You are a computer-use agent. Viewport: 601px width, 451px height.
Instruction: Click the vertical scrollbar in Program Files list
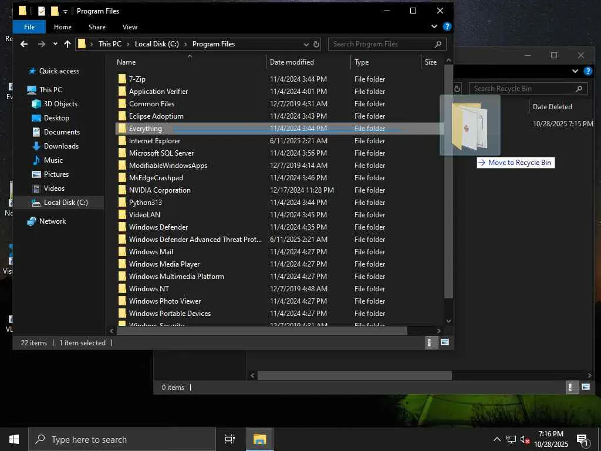pos(448,181)
